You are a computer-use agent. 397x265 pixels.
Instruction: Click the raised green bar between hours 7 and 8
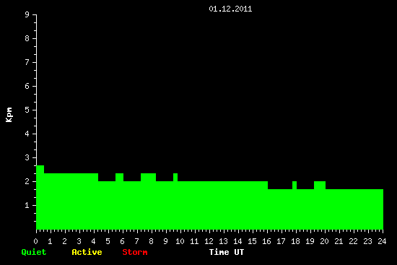pos(149,178)
